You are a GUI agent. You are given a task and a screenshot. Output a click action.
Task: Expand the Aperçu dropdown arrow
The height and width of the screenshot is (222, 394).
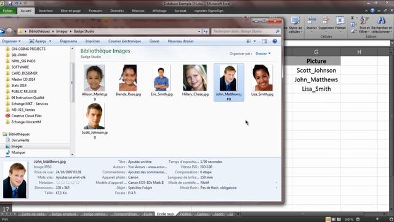coord(50,41)
